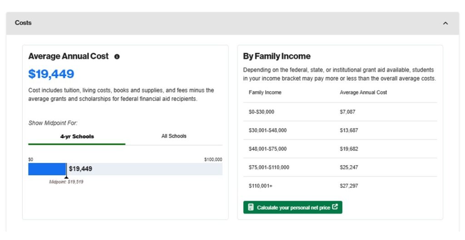Click the Family Income column header
The height and width of the screenshot is (240, 465).
(x=265, y=92)
